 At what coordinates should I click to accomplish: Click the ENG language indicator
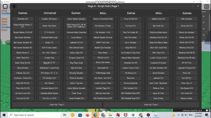(191, 115)
